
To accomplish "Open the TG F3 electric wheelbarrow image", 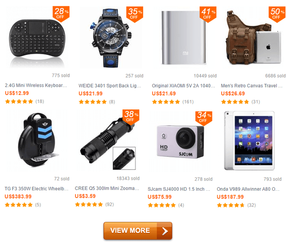I will (x=37, y=140).
